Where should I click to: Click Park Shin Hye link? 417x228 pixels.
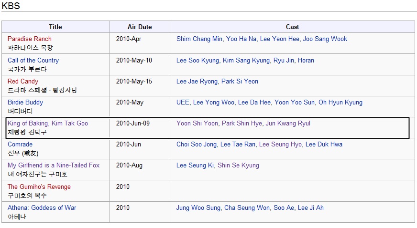click(x=242, y=124)
